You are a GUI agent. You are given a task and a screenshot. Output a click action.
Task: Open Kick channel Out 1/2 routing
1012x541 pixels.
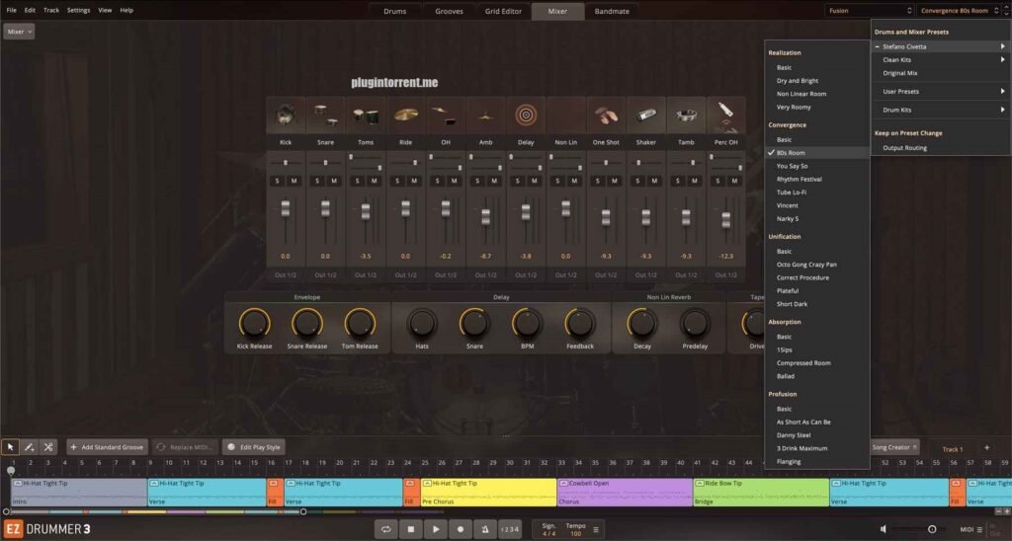coord(286,275)
